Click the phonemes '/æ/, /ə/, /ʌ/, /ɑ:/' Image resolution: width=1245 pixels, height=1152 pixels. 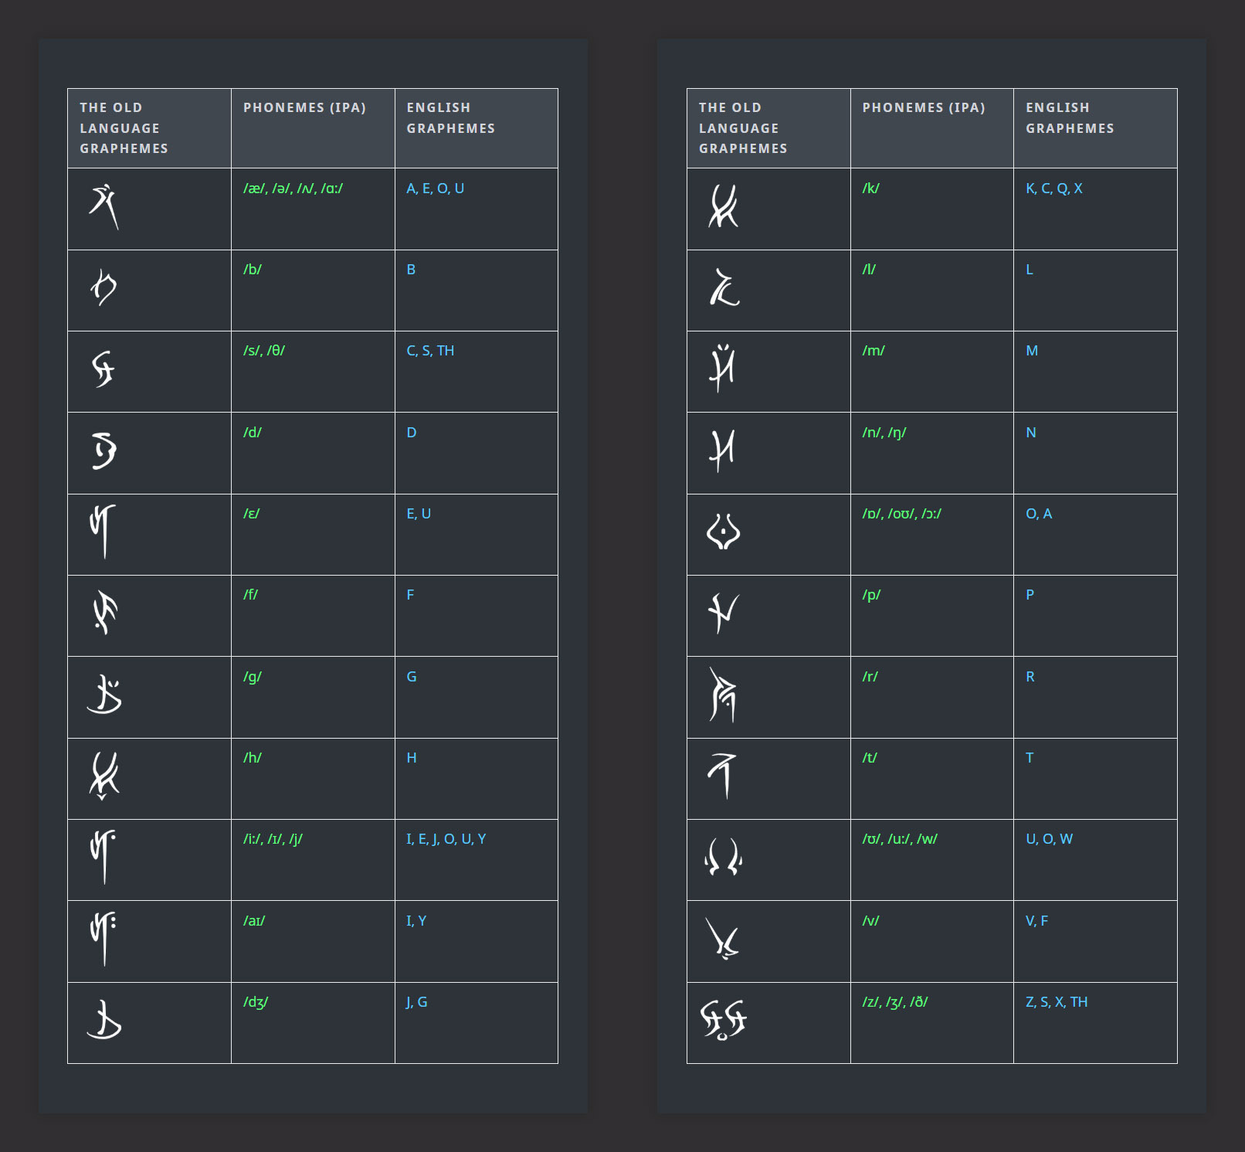(x=293, y=189)
